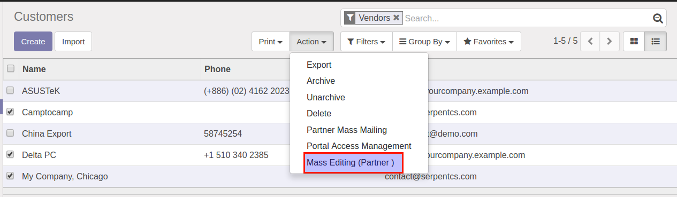The height and width of the screenshot is (197, 677).
Task: Switch to list view icon
Action: click(656, 41)
